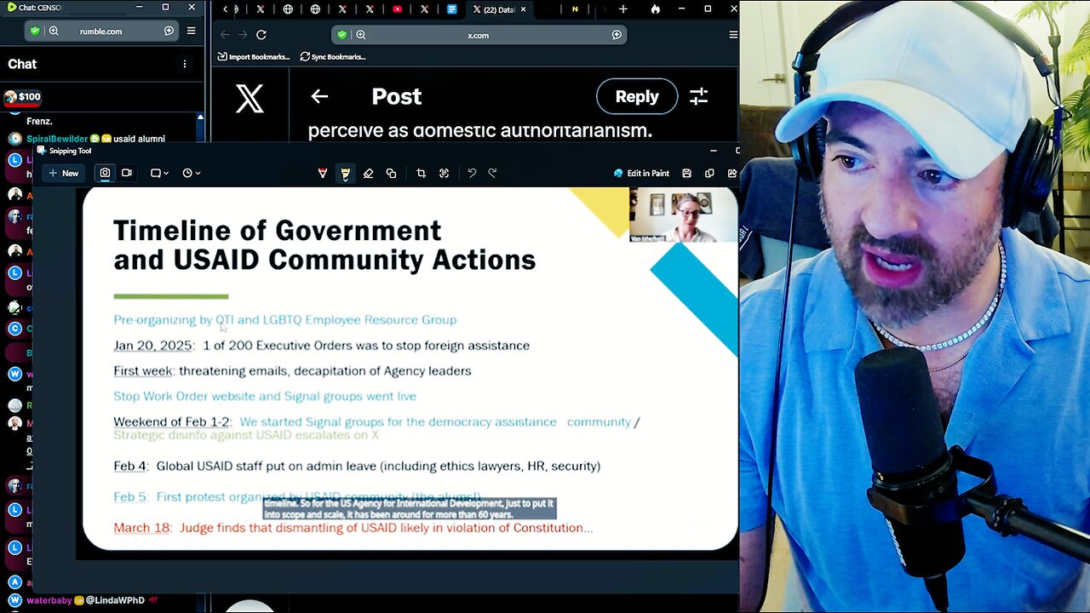Screen dimensions: 1090x613
Task: Go back using the Post back arrow
Action: point(319,96)
